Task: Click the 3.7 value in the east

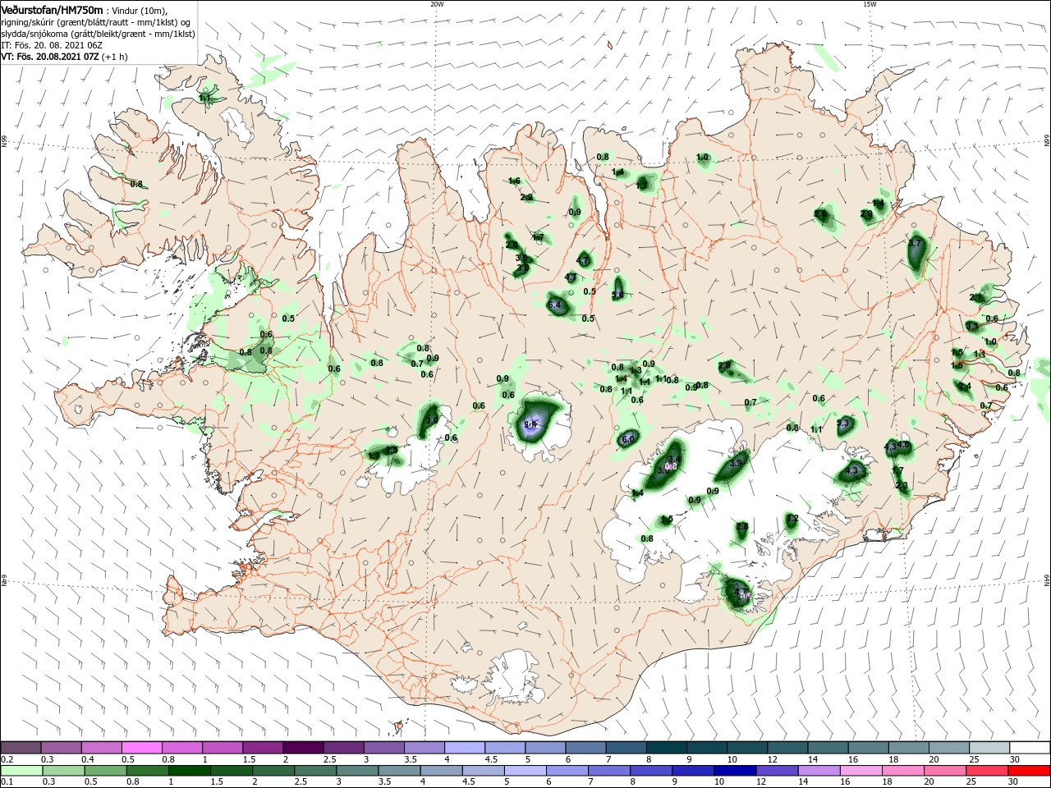Action: [x=916, y=244]
